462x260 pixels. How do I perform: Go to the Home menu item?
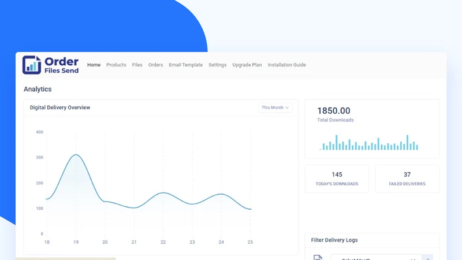(x=94, y=65)
